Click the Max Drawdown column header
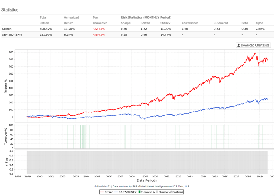 (x=100, y=20)
